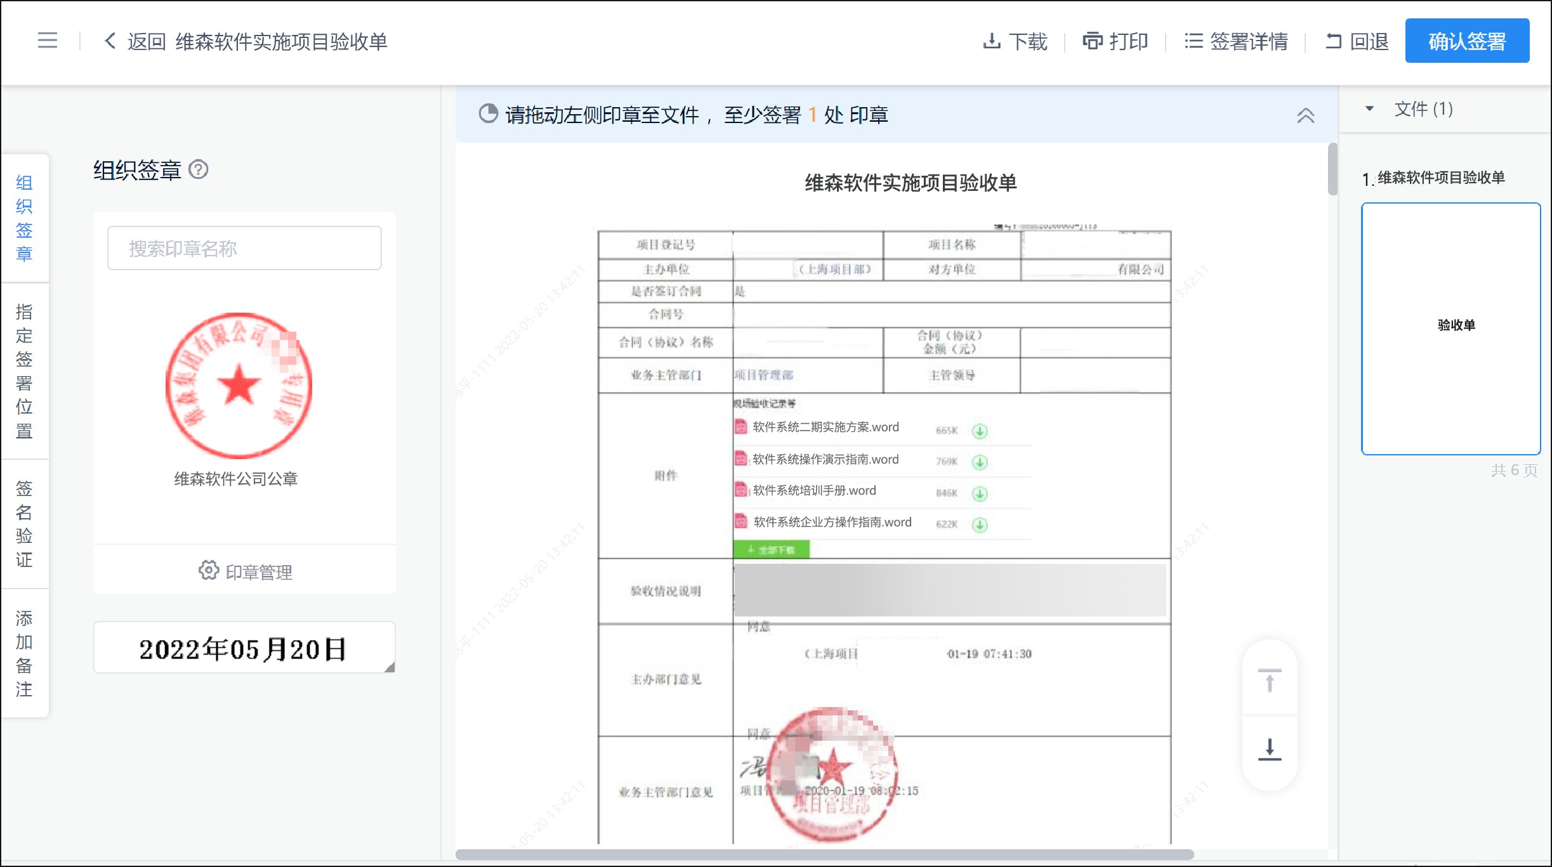Open the hamburger menu at top left
Screen dimensions: 1552x867
[x=48, y=41]
